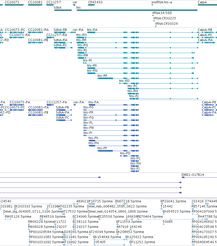
Task: Click the 50085 EST label
Action: pos(168,222)
